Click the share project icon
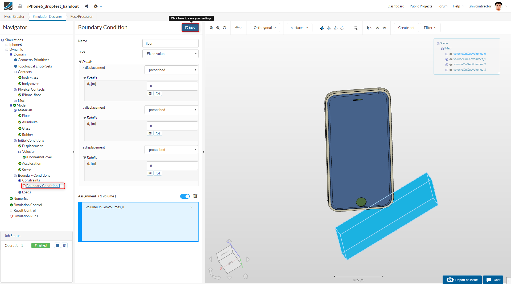The width and height of the screenshot is (511, 284). [x=86, y=6]
